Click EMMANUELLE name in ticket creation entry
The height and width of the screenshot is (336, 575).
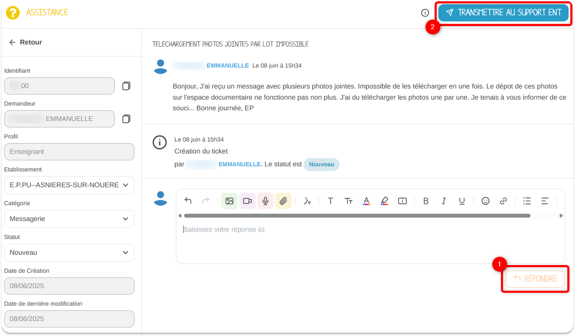[x=239, y=164]
